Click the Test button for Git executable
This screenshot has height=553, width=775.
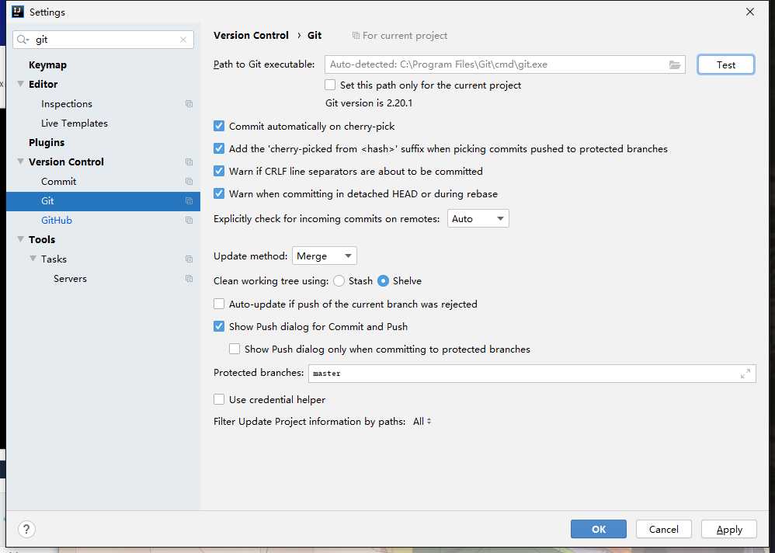pyautogui.click(x=725, y=64)
